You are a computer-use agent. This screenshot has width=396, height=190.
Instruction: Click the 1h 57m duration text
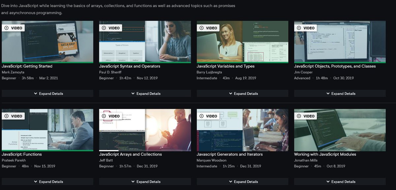[125, 166]
